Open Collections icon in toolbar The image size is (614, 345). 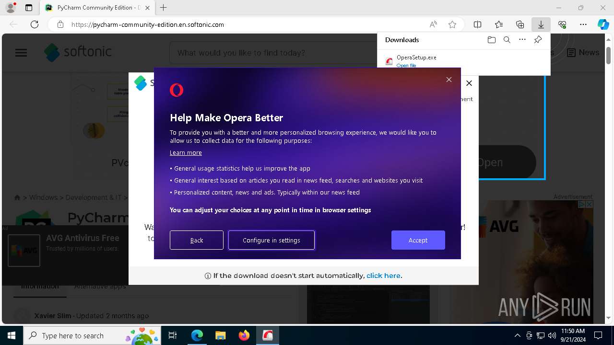point(520,24)
